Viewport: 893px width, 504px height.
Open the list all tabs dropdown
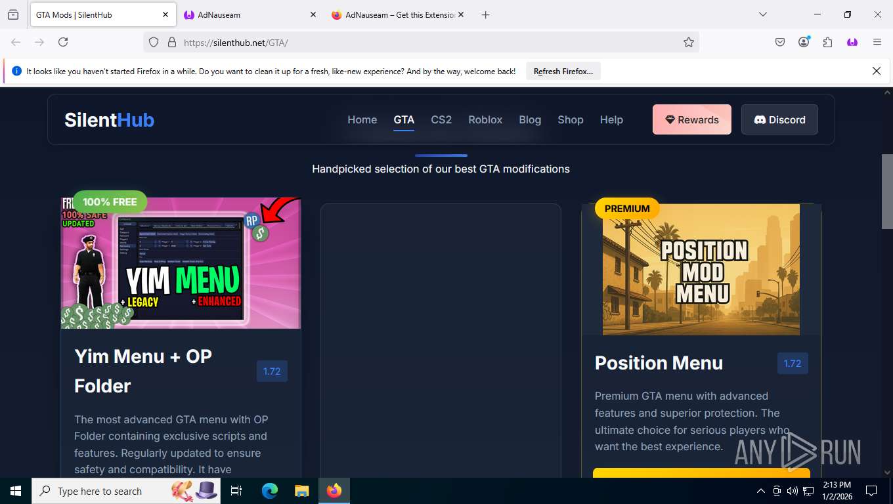coord(762,14)
